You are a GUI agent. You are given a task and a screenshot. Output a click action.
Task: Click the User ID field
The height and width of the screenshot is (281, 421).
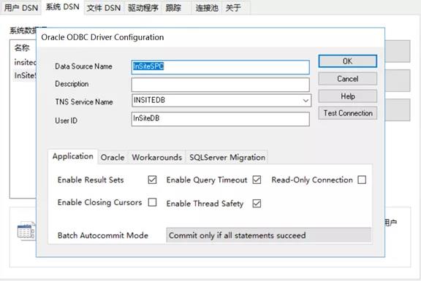pyautogui.click(x=220, y=119)
